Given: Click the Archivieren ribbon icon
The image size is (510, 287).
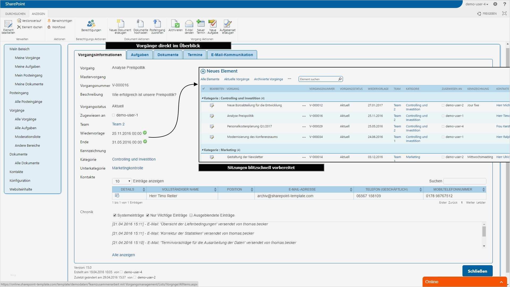Looking at the screenshot, I should [x=175, y=24].
